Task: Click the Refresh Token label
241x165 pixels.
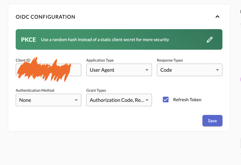Action: pyautogui.click(x=187, y=100)
